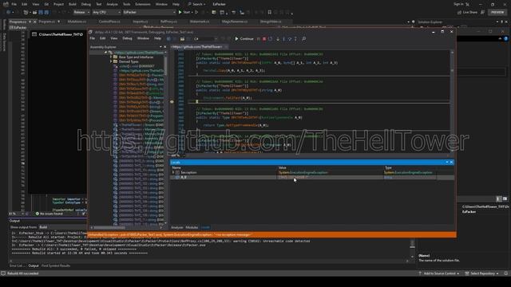Open the Release configuration dropdown in Visual Studio
This screenshot has width=511, height=287.
coord(81,12)
